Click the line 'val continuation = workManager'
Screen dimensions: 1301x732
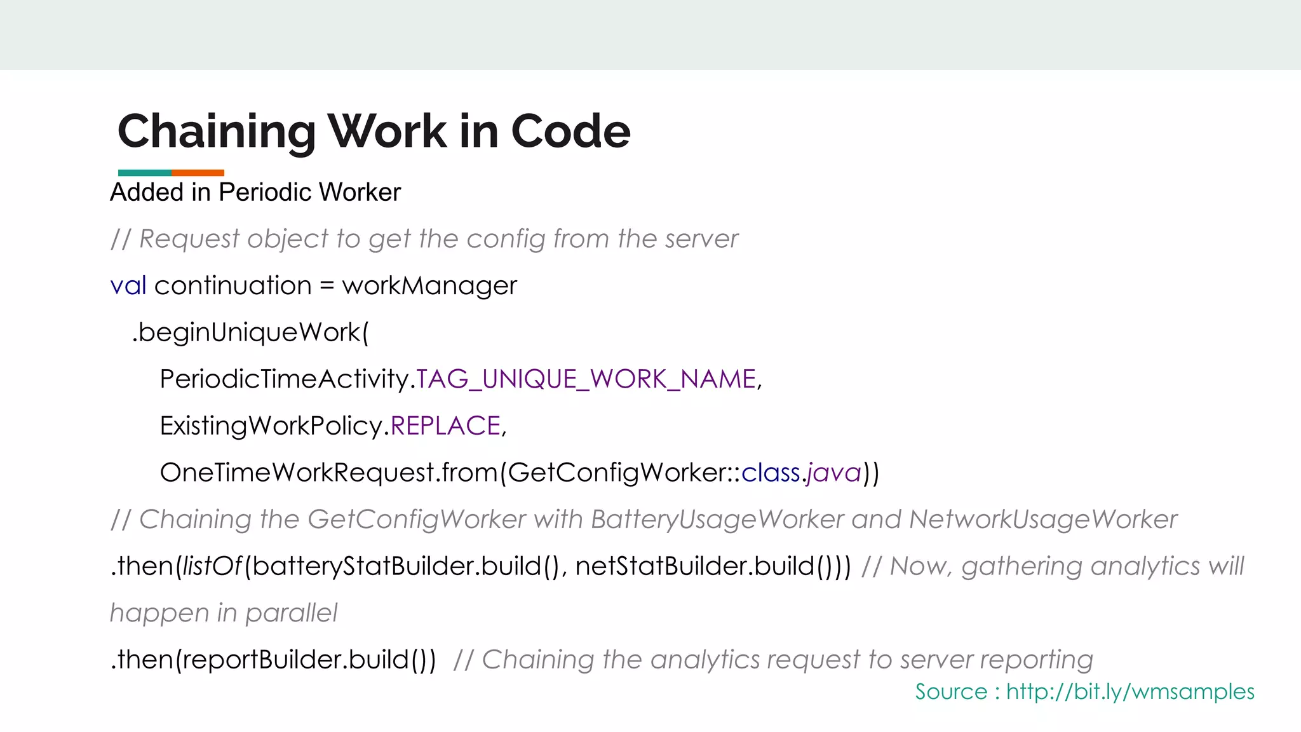click(314, 286)
